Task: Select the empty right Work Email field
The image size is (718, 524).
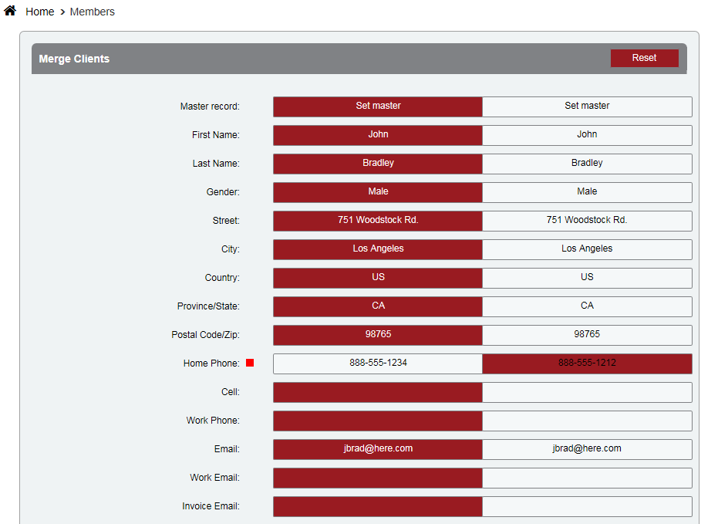Action: [x=587, y=478]
